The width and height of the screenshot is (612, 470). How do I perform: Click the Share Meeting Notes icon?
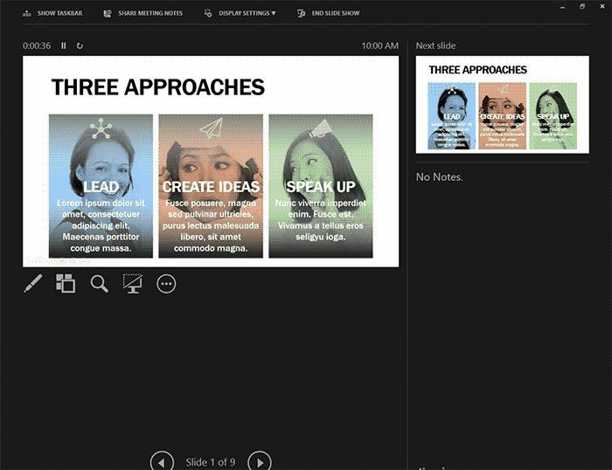[108, 13]
